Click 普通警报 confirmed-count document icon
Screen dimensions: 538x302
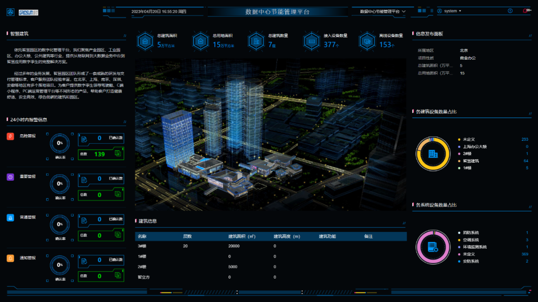click(x=84, y=220)
